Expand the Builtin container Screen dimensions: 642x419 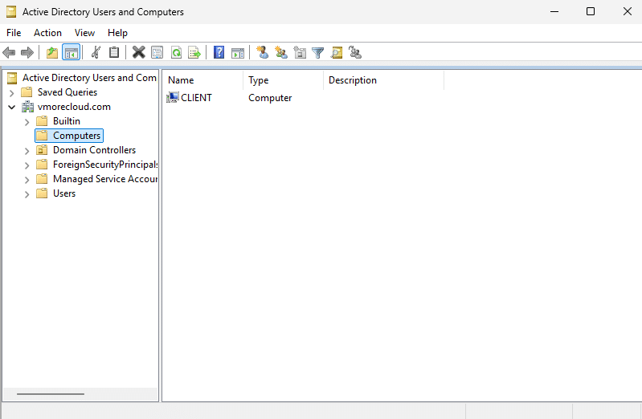point(27,122)
